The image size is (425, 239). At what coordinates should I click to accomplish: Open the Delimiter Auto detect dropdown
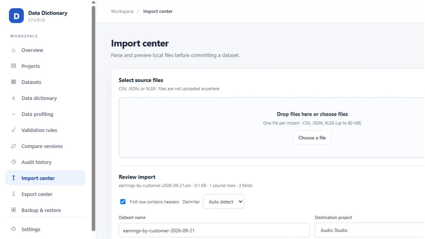(x=223, y=202)
